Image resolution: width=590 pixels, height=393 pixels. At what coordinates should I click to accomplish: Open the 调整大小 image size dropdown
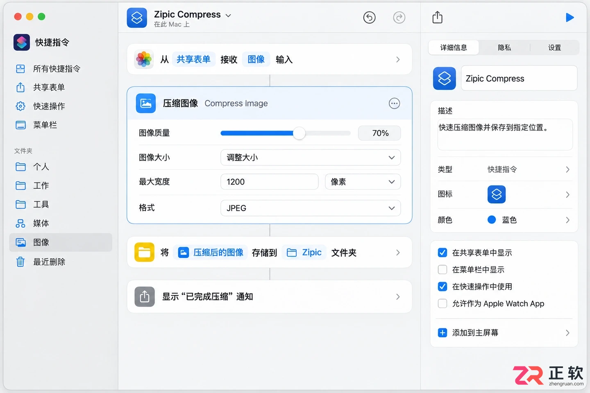[311, 158]
